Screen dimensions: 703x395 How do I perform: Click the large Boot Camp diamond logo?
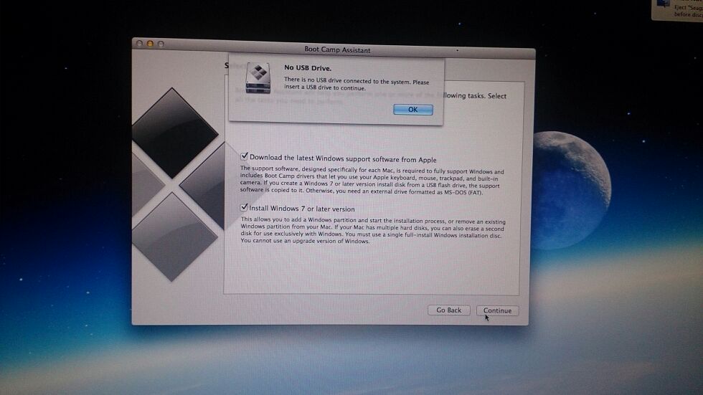tap(179, 184)
